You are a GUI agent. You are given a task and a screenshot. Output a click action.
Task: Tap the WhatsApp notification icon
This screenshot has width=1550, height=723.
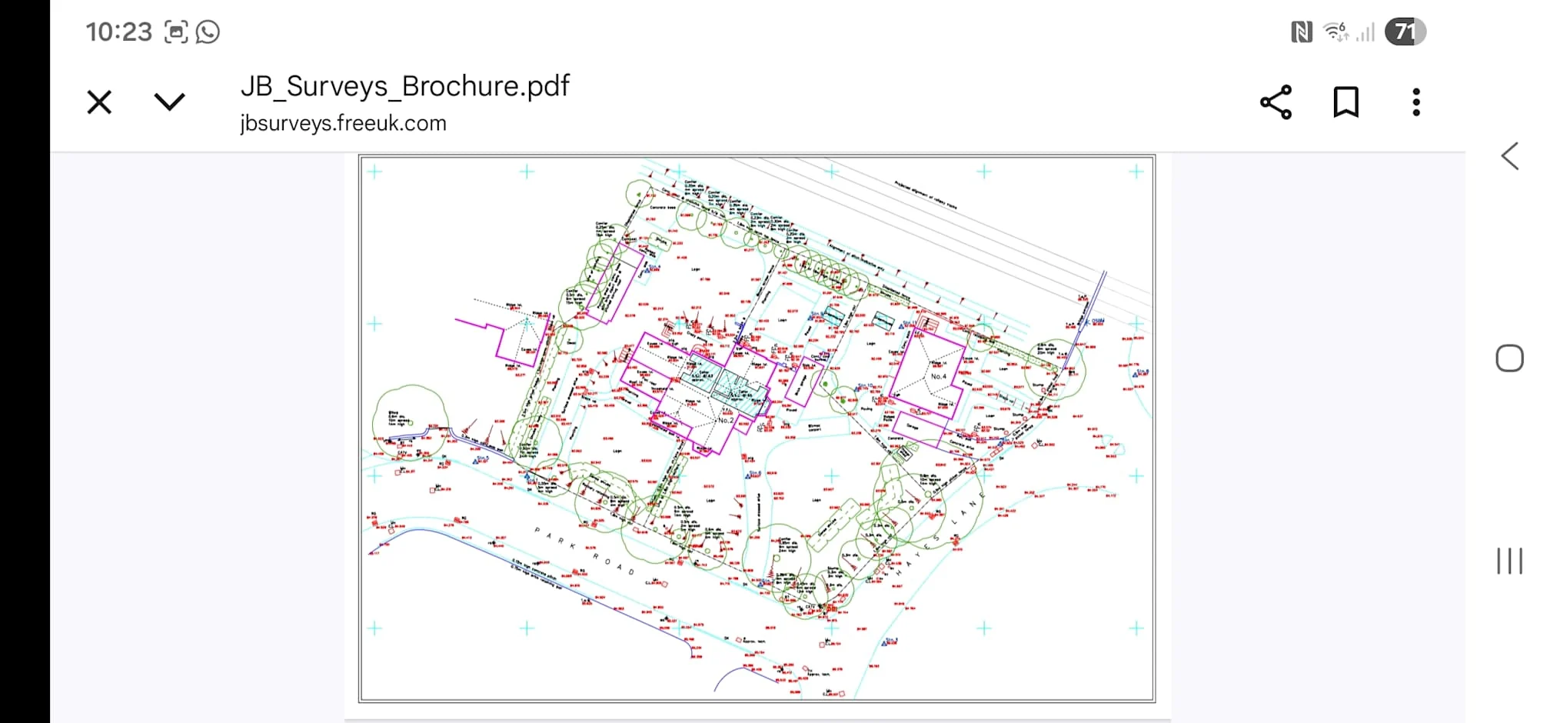pyautogui.click(x=208, y=32)
